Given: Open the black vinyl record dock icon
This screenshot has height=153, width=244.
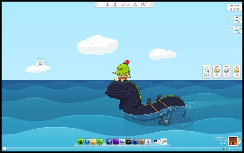Looking at the screenshot, I should pyautogui.click(x=128, y=142).
